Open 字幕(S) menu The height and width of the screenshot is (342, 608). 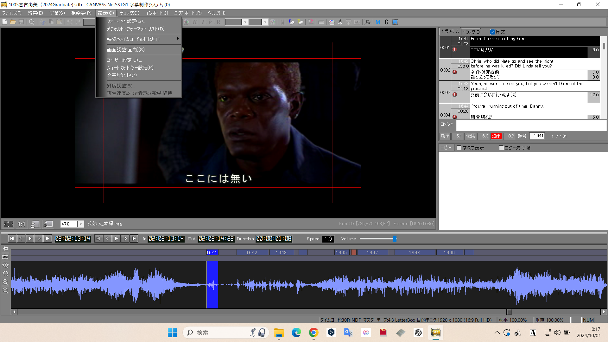point(57,13)
